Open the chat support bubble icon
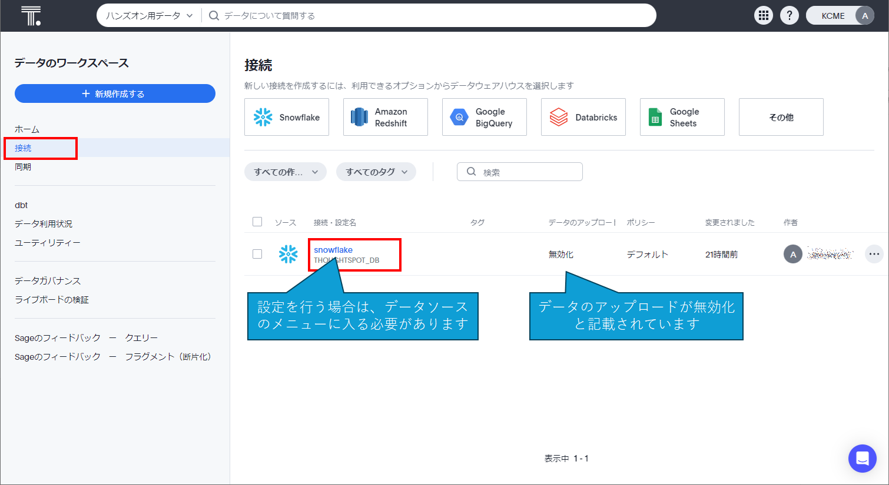This screenshot has height=485, width=889. [862, 459]
